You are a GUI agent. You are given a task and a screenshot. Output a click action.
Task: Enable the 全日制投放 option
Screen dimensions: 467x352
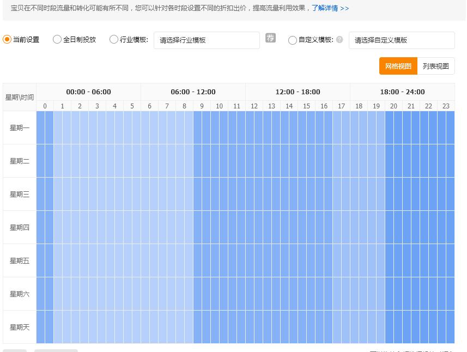click(57, 39)
